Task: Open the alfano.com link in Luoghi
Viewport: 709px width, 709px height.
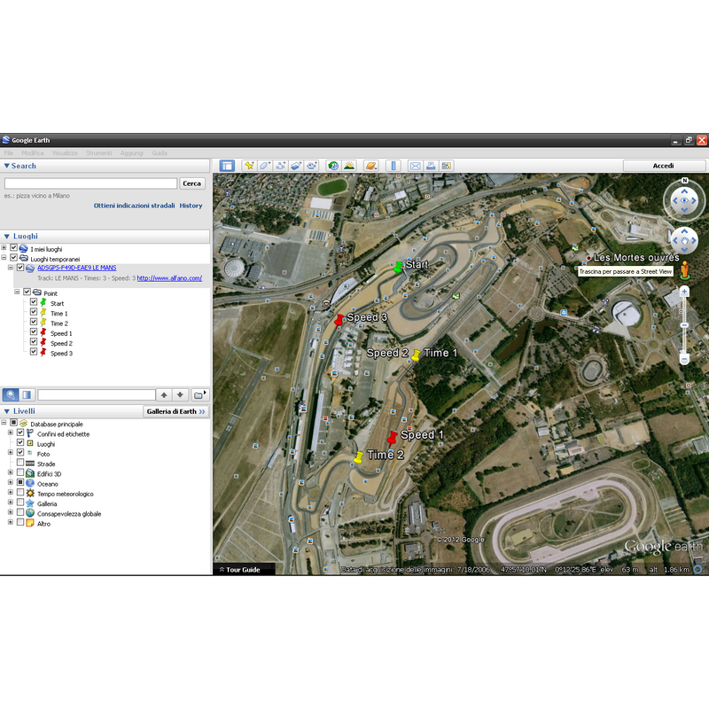Action: 169,278
